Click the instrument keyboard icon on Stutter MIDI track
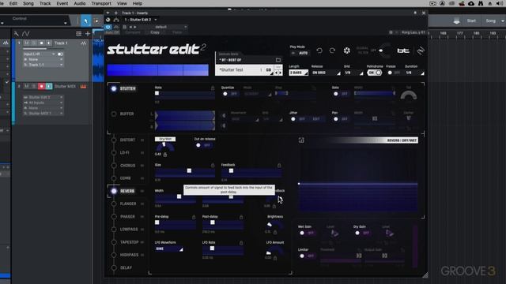The height and width of the screenshot is (284, 506). [83, 86]
